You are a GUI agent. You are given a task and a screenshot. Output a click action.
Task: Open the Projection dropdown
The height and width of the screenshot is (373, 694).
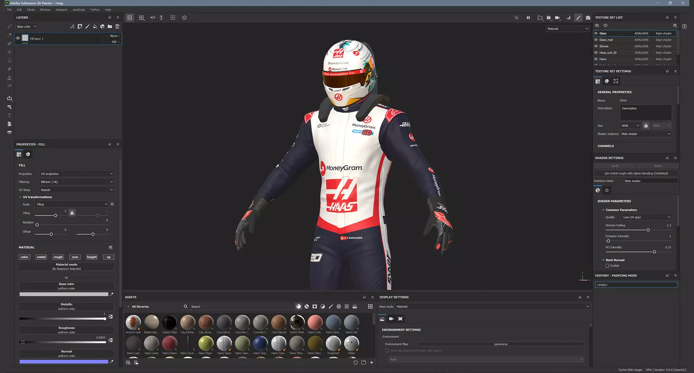[x=77, y=174]
